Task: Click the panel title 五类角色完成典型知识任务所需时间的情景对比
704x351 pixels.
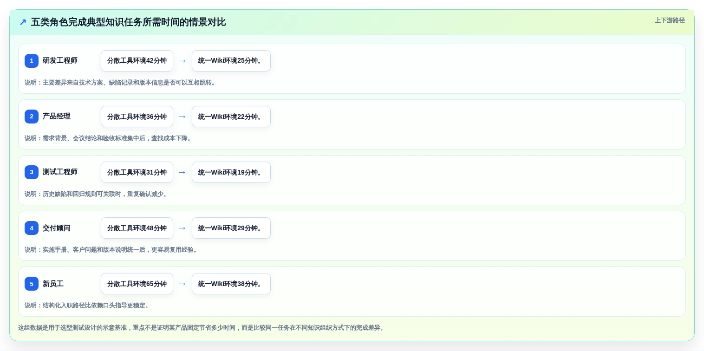Action: point(128,22)
